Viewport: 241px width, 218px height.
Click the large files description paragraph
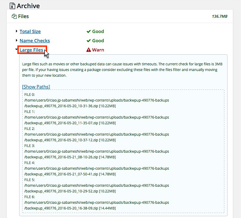point(122,70)
